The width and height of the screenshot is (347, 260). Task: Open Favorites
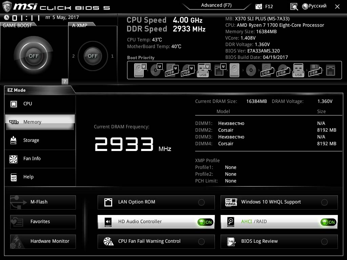(x=43, y=222)
